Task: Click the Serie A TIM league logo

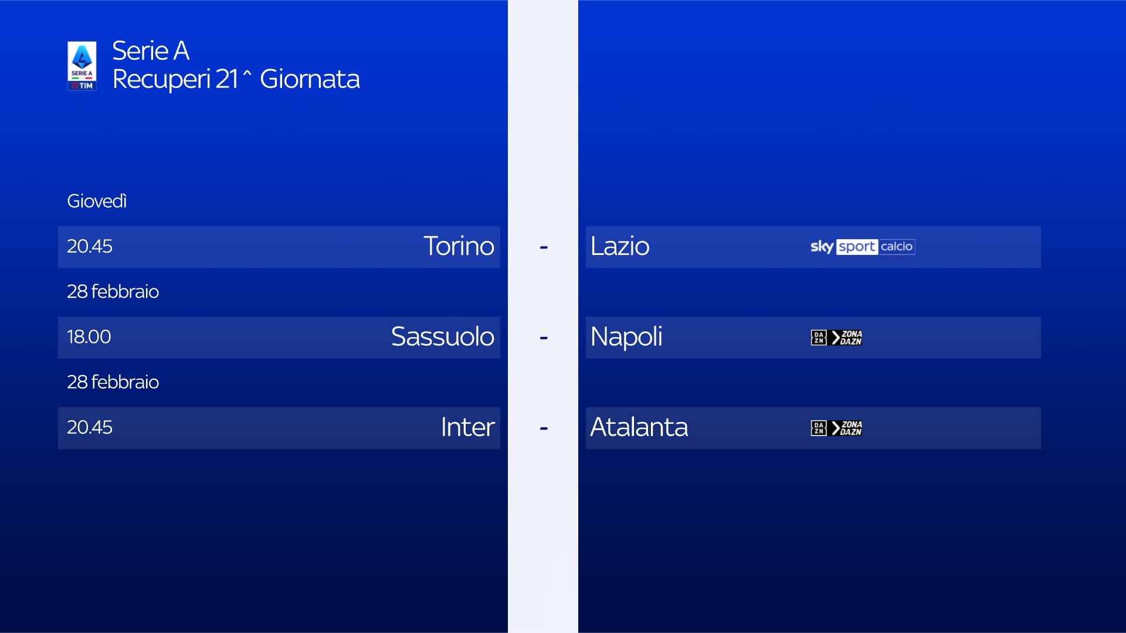Action: click(x=82, y=66)
